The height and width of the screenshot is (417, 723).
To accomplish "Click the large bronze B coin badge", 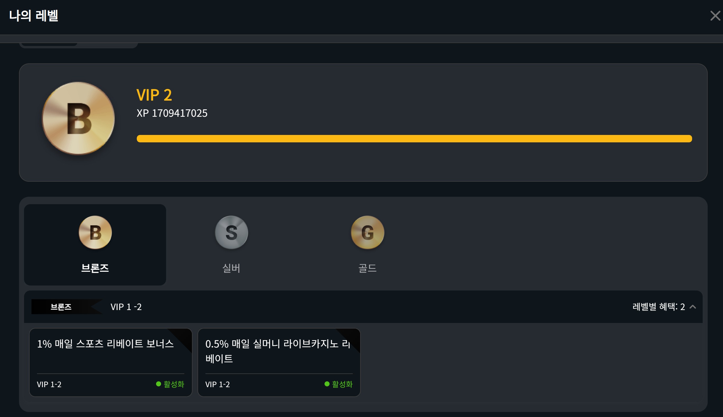I will (x=78, y=118).
